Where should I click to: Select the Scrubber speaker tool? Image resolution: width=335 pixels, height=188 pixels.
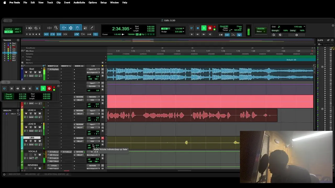(x=85, y=28)
